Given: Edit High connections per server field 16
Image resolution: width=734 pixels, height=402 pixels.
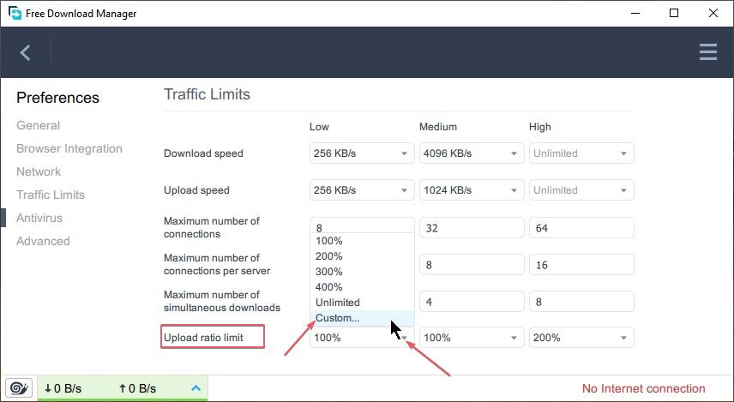Looking at the screenshot, I should pyautogui.click(x=581, y=265).
